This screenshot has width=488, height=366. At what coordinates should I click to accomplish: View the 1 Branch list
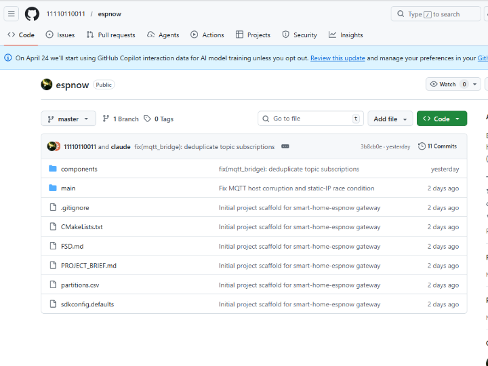[x=121, y=119]
